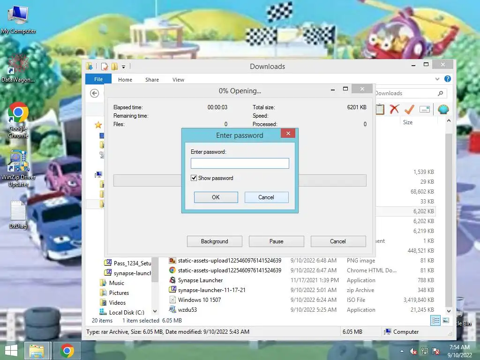Close the Enter password dialog

click(288, 133)
